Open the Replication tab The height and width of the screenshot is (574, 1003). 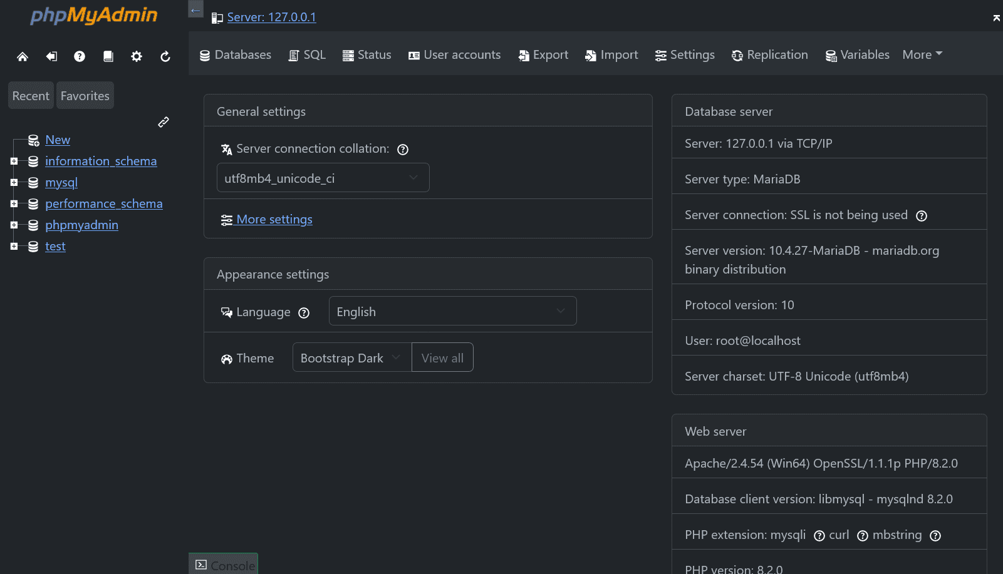pos(770,55)
